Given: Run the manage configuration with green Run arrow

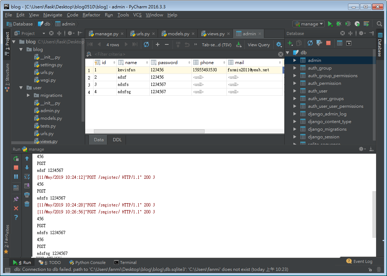Looking at the screenshot, I should (330, 24).
